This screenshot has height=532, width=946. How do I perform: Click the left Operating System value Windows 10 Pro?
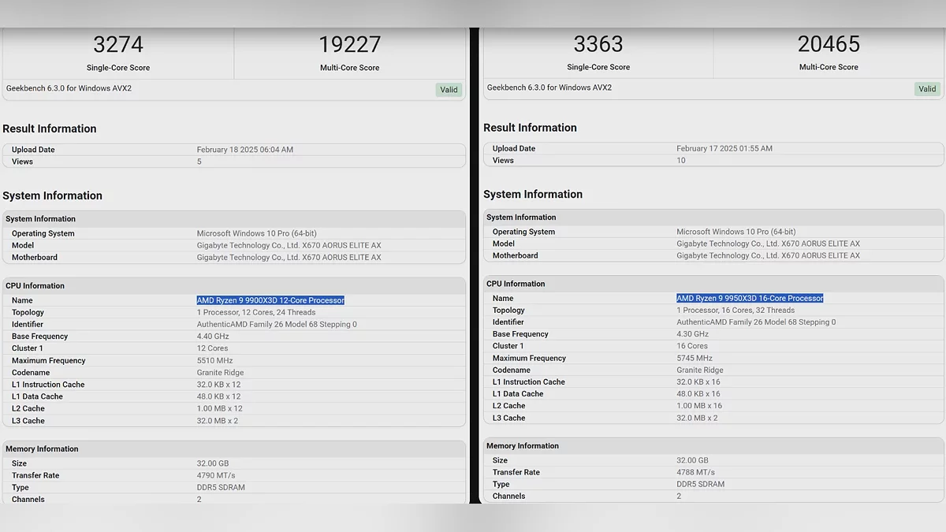click(256, 233)
